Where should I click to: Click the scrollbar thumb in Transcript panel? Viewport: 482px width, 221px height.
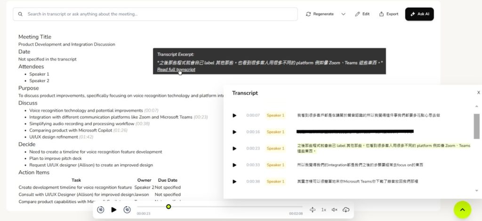(476, 126)
